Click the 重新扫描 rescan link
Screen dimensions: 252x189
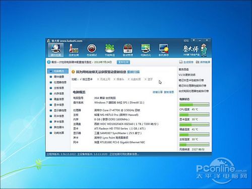pyautogui.click(x=134, y=72)
